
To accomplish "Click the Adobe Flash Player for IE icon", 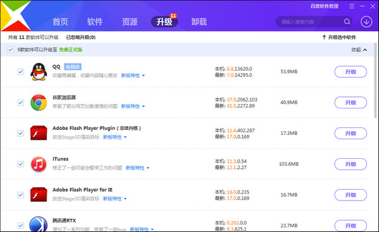I will (x=39, y=195).
